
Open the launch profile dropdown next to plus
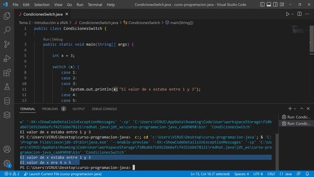(295, 109)
